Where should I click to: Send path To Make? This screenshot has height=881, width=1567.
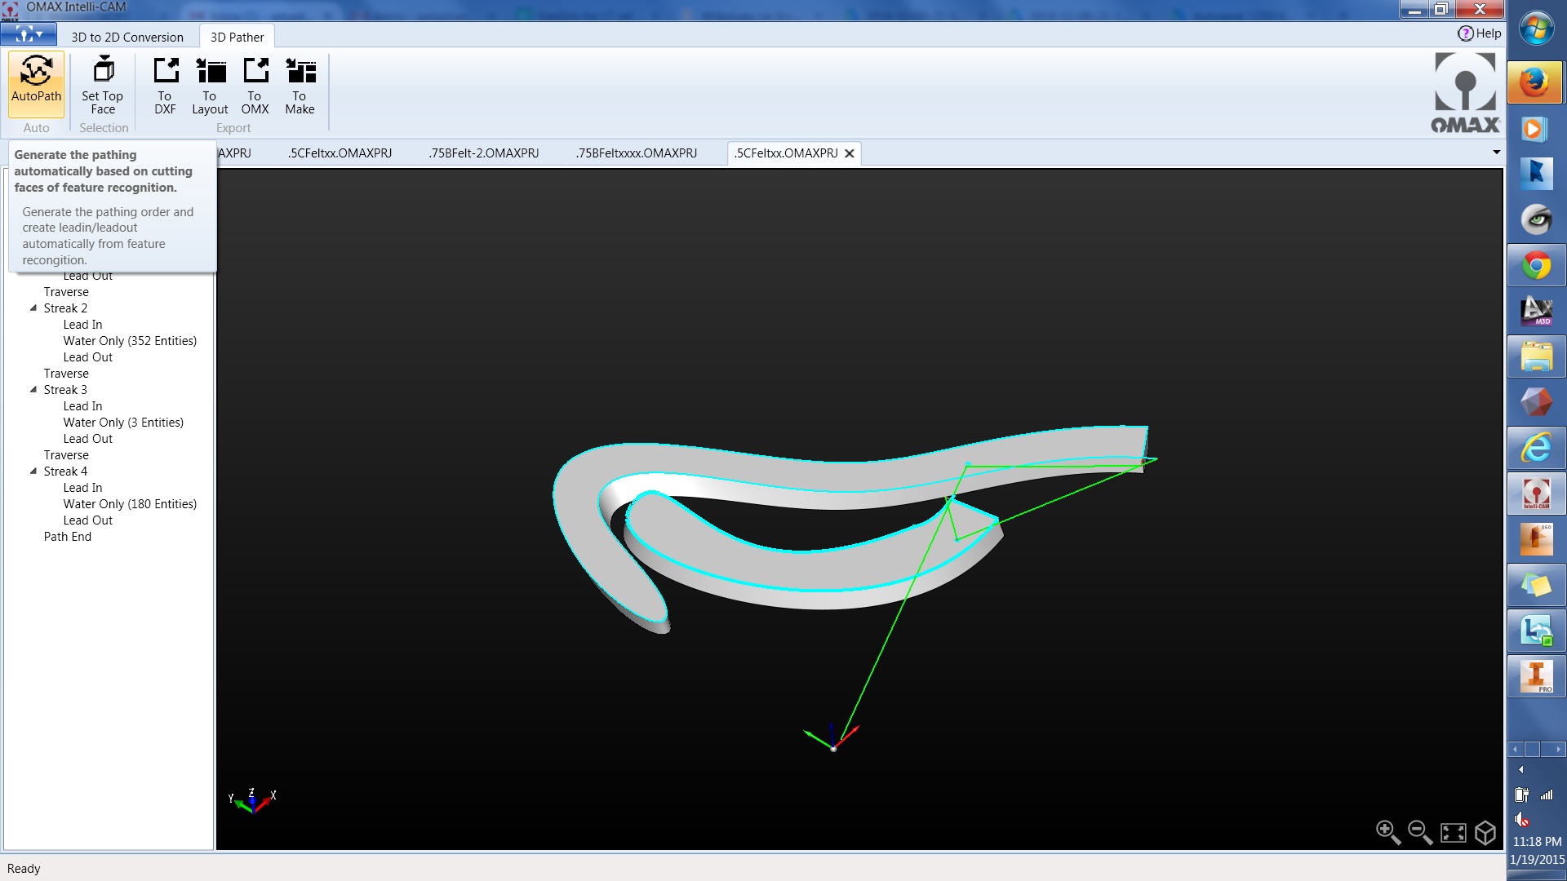[x=300, y=85]
